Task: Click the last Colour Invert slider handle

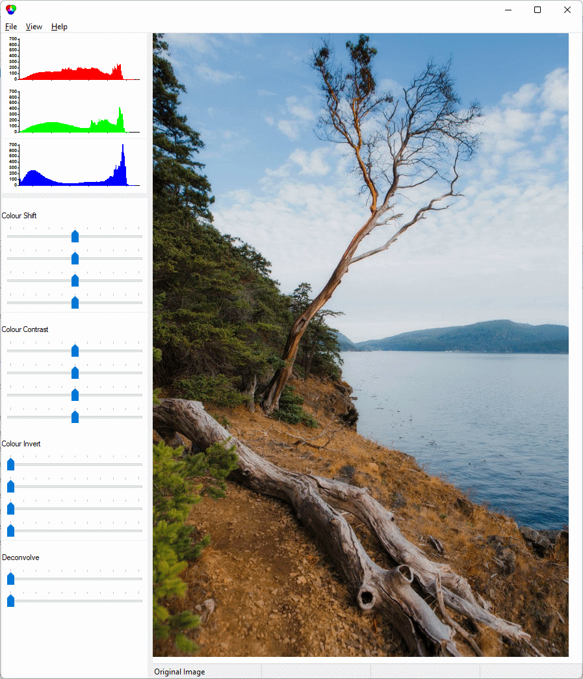Action: point(10,531)
